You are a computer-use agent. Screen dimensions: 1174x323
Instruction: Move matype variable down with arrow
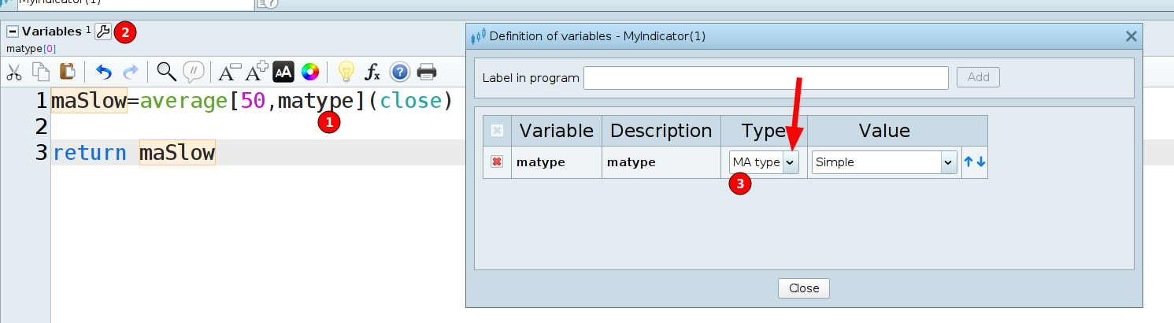click(x=981, y=162)
